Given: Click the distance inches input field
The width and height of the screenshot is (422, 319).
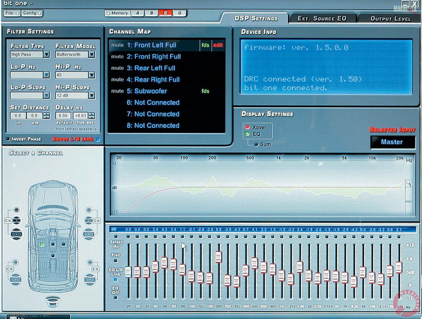Looking at the screenshot, I should click(x=18, y=116).
